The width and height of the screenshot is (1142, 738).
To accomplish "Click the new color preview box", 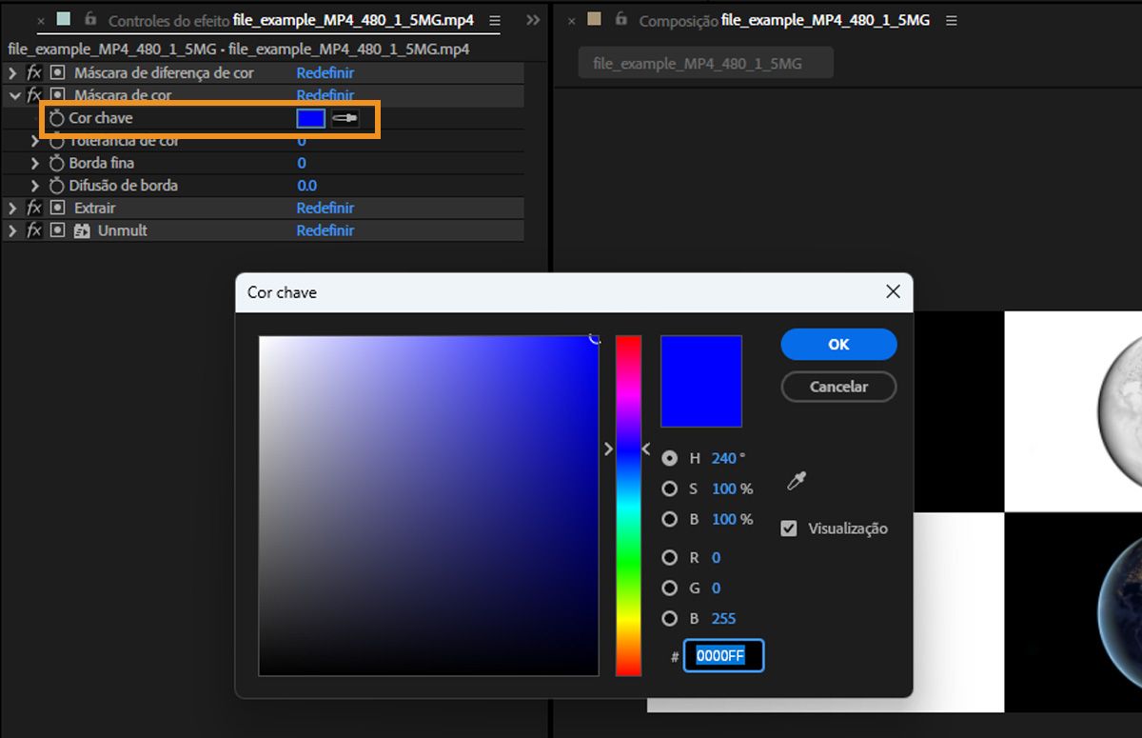I will 701,381.
